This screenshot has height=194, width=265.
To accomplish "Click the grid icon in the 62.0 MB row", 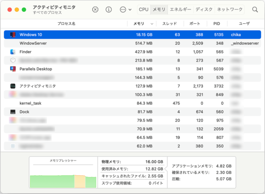I will tap(13, 146).
